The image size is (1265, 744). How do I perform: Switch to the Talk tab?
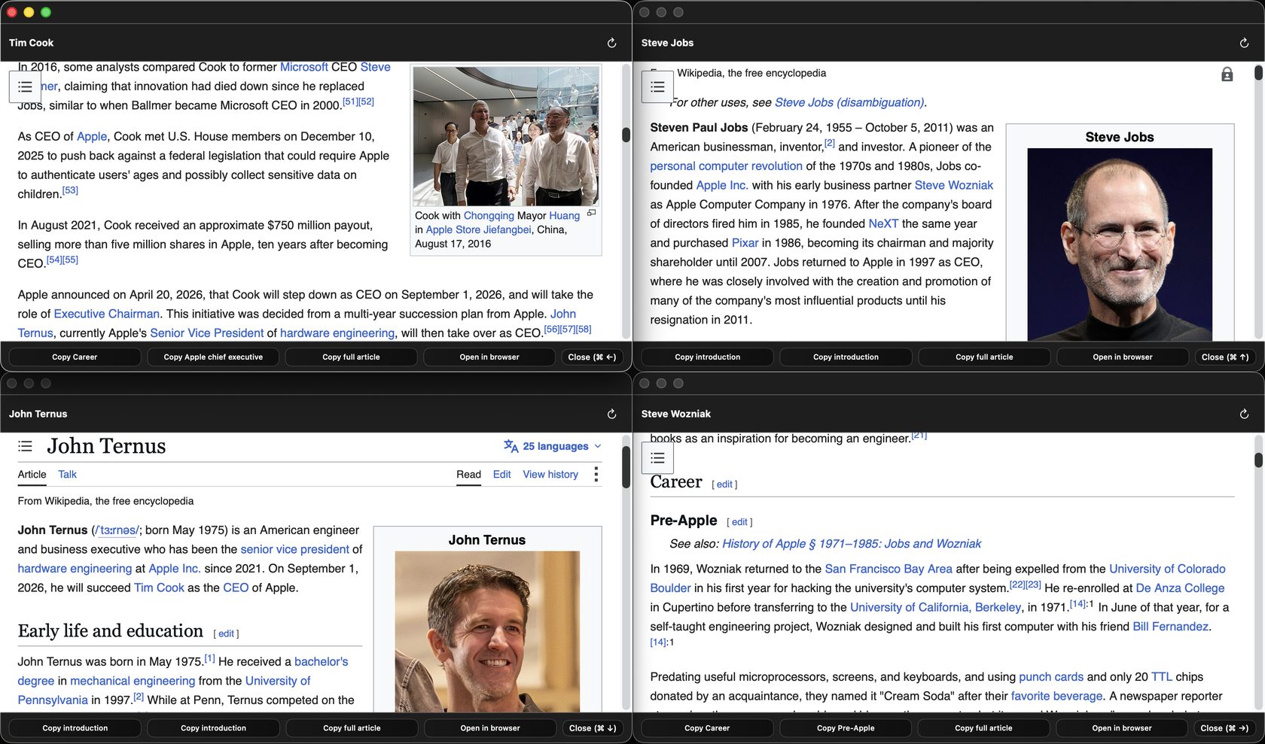(67, 474)
